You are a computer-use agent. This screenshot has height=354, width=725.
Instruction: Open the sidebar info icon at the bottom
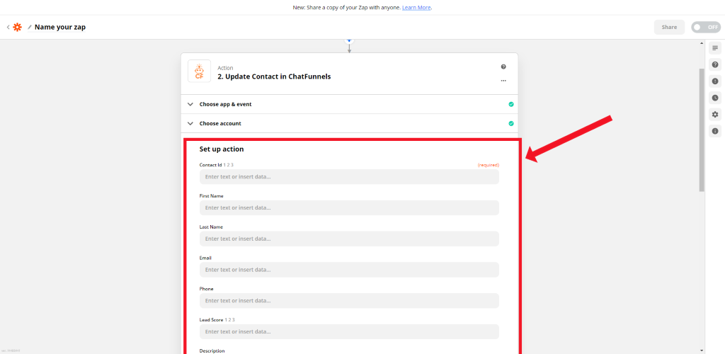click(715, 131)
